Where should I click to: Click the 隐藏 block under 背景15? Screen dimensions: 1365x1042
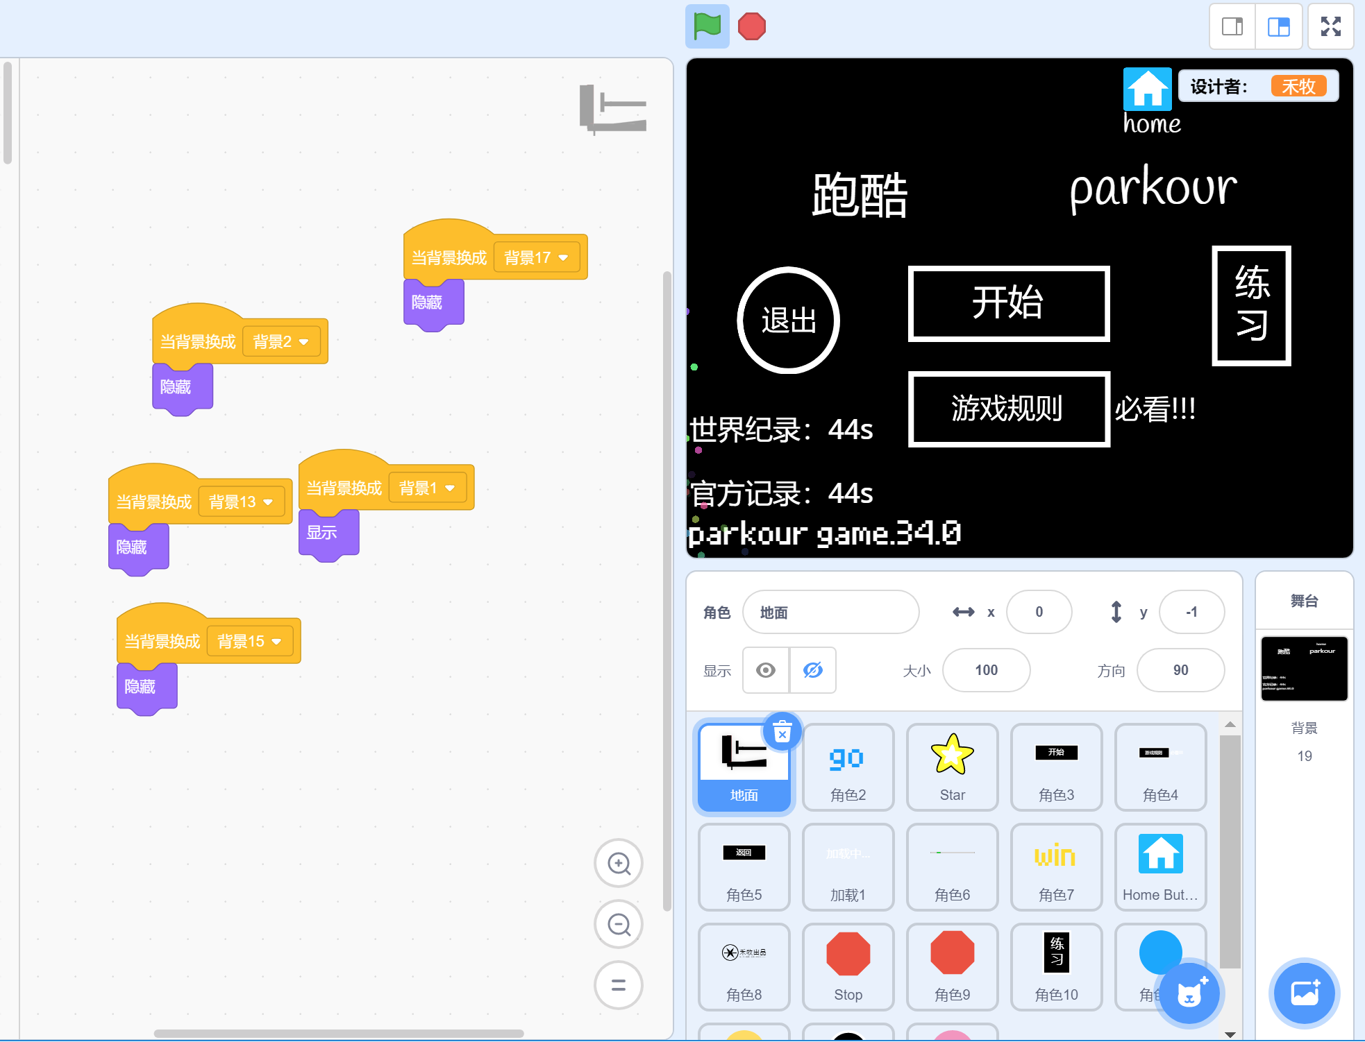(146, 687)
